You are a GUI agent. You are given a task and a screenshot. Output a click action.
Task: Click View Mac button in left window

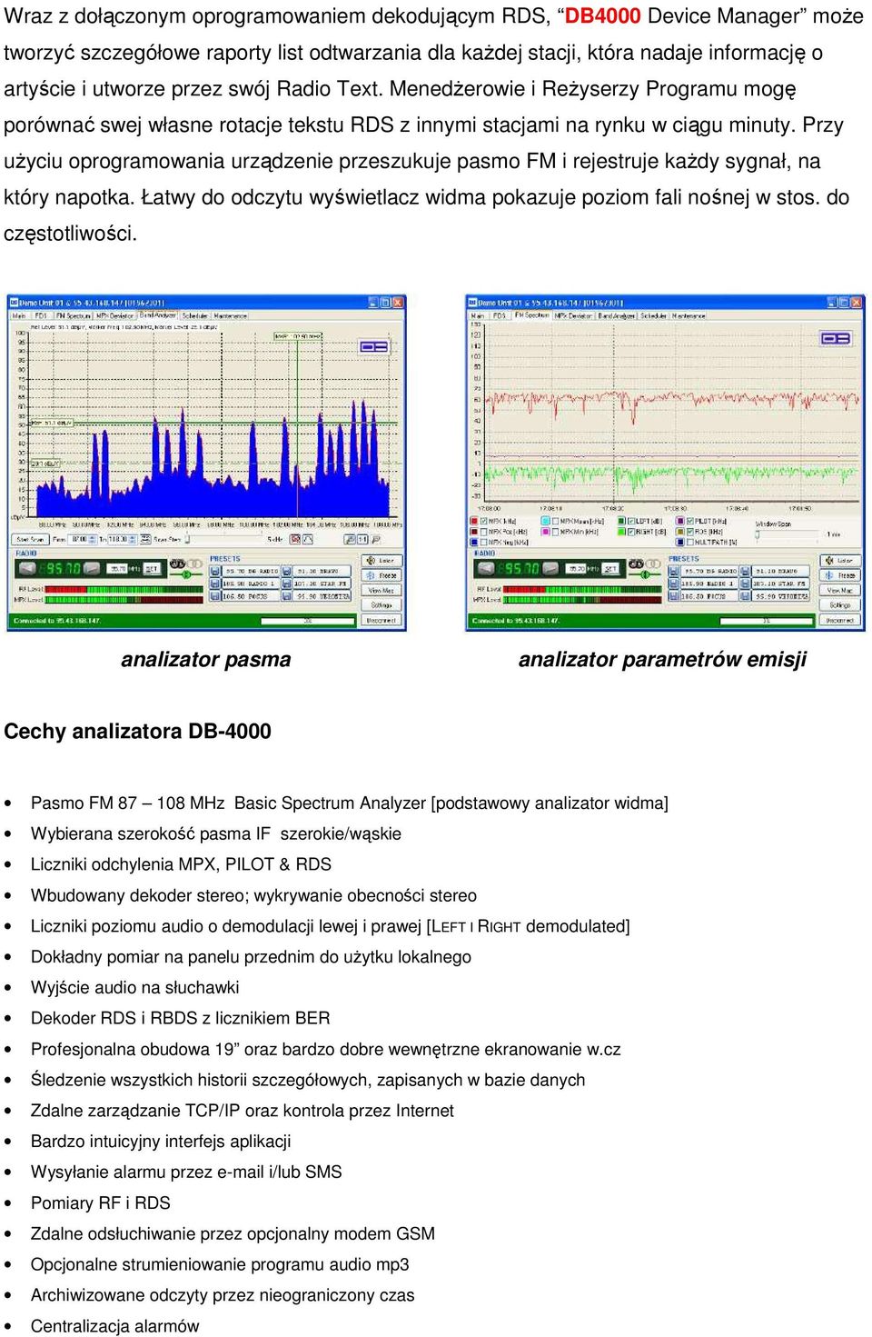pyautogui.click(x=381, y=590)
